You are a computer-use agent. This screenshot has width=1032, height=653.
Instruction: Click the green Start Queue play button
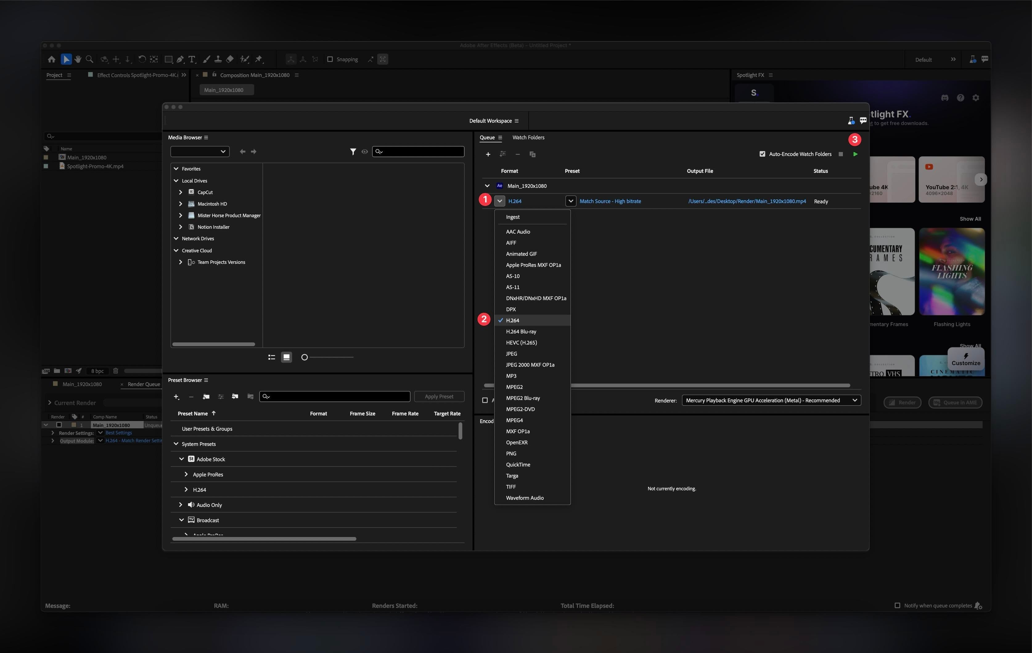click(855, 154)
